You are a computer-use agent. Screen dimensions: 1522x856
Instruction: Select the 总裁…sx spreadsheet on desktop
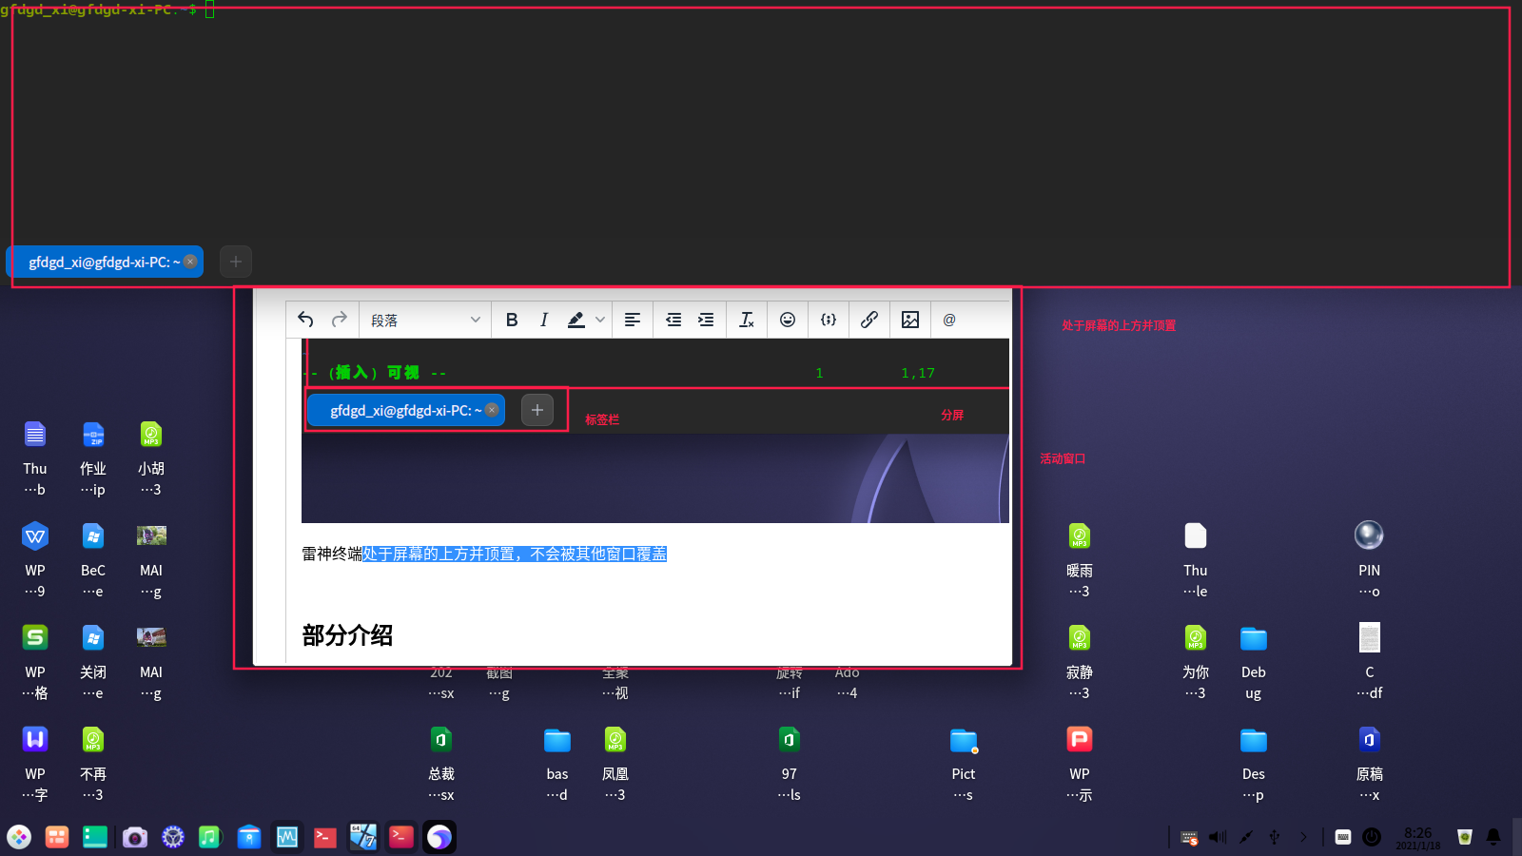(x=441, y=764)
